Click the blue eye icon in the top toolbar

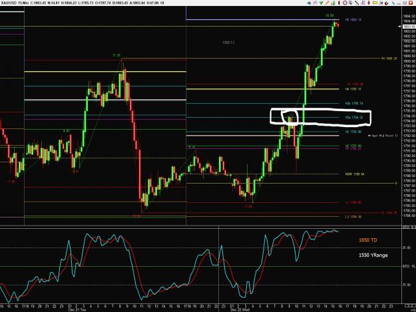coord(309,3)
